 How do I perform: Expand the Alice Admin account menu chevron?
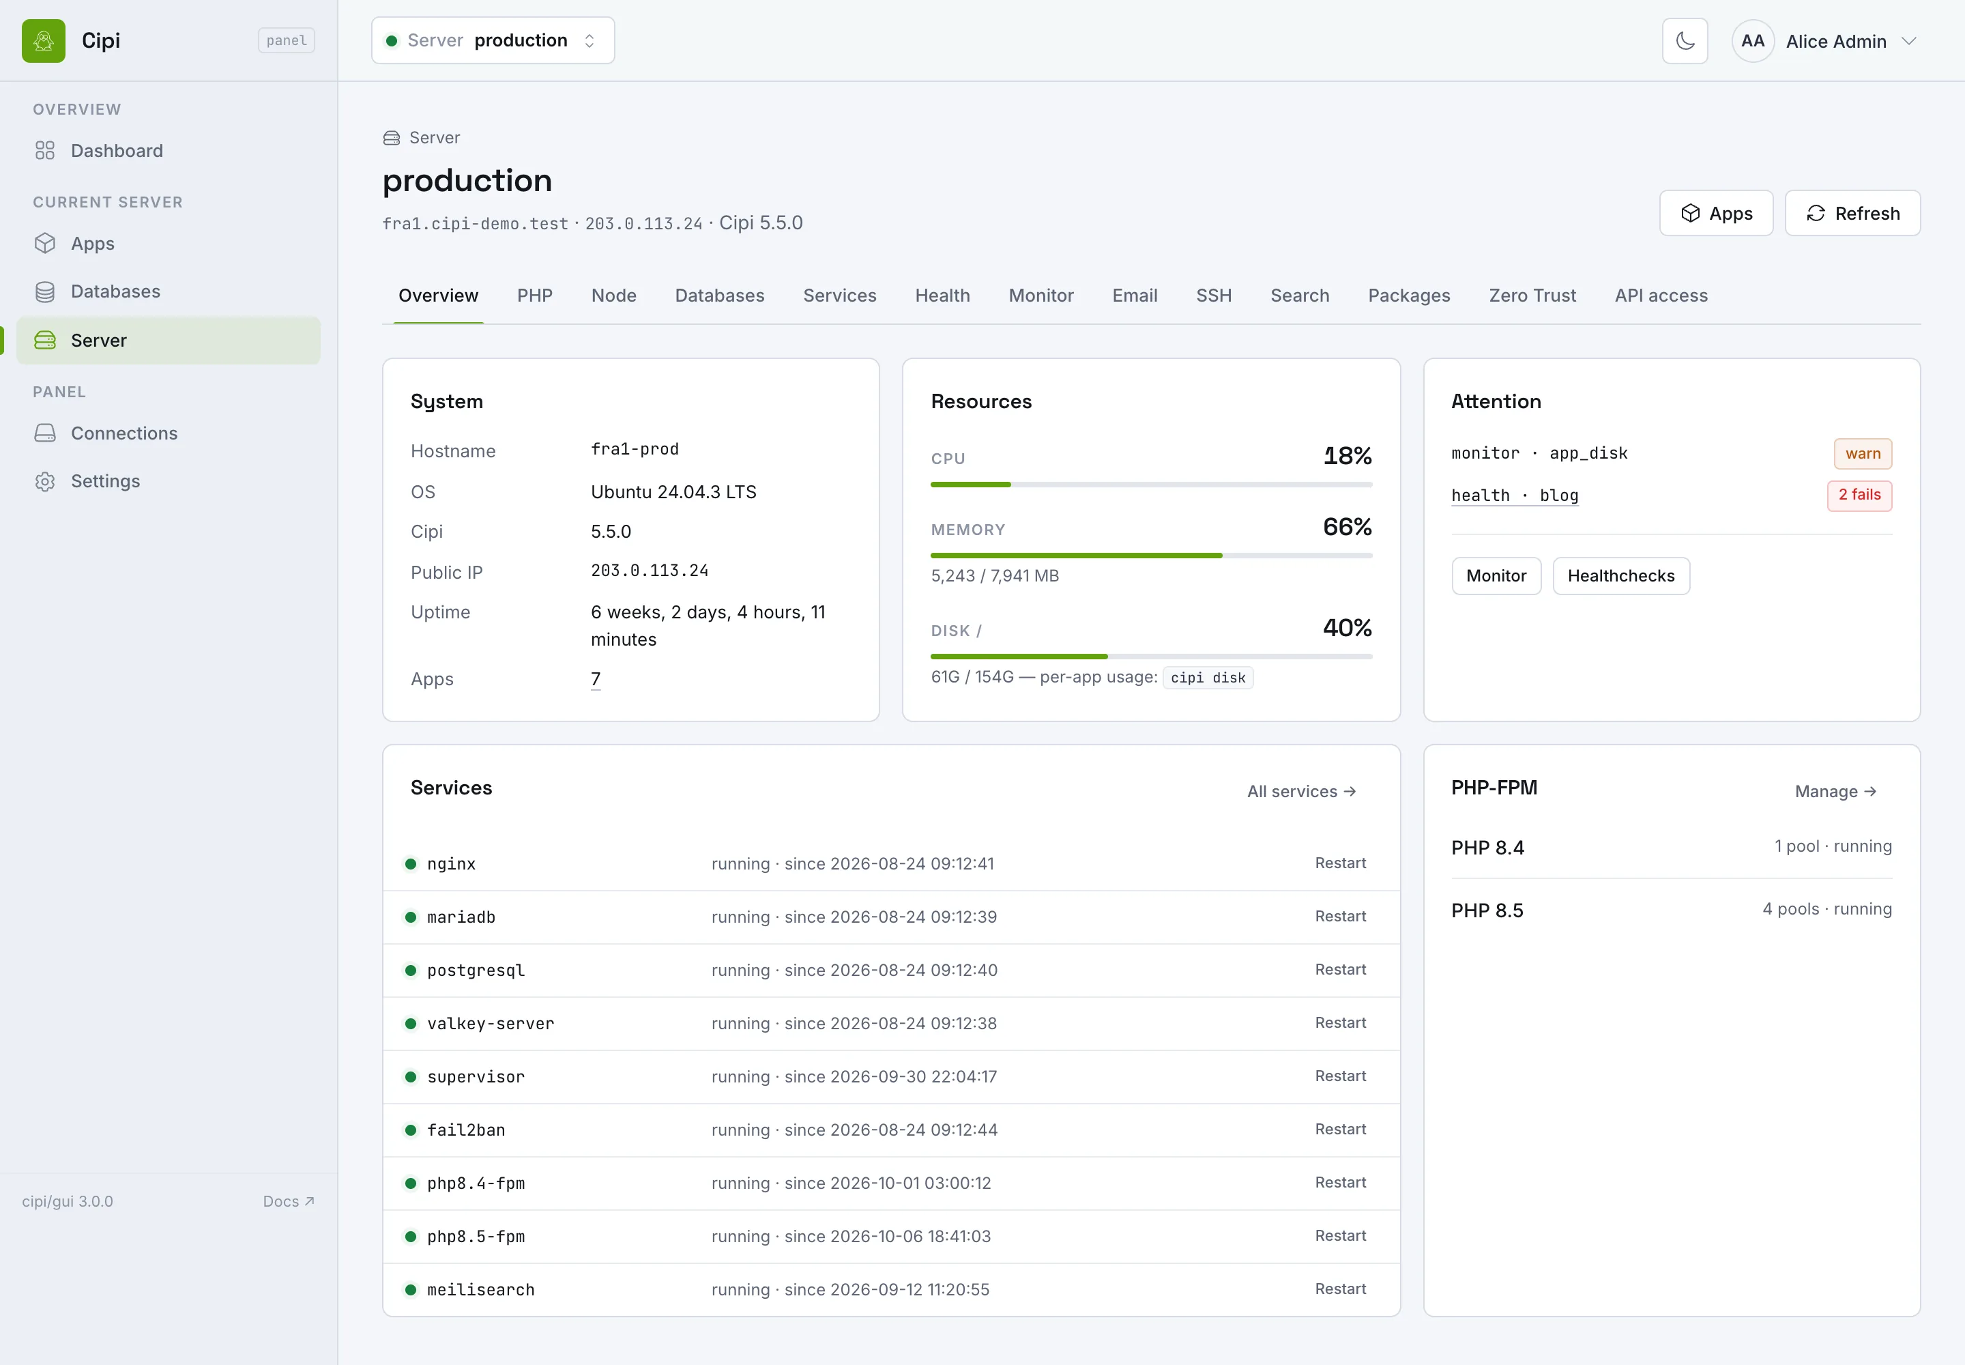tap(1908, 41)
